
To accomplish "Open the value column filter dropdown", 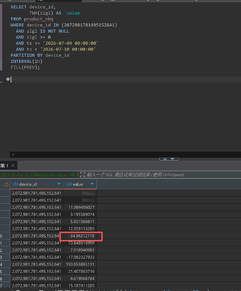I will tap(92, 184).
